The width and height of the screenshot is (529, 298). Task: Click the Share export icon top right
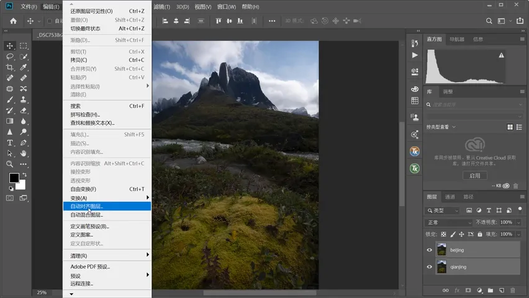(x=520, y=20)
